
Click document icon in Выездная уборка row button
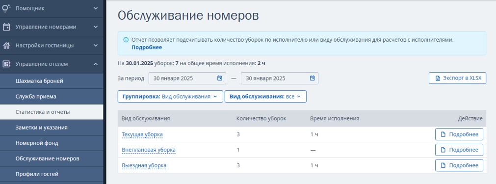pos(444,165)
